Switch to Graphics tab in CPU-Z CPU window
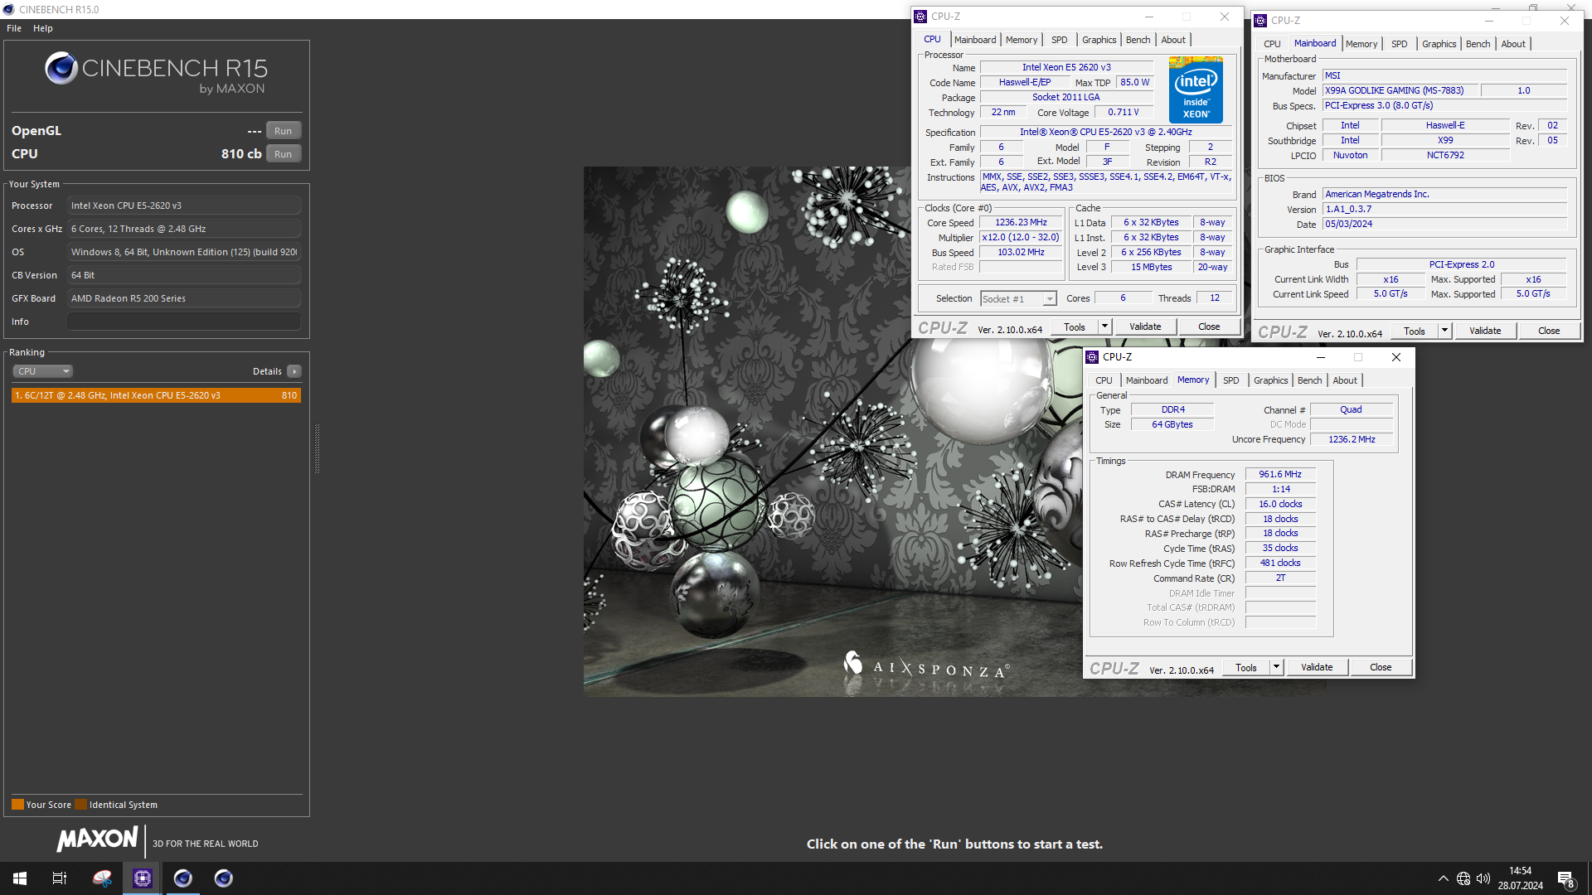 (x=1099, y=40)
